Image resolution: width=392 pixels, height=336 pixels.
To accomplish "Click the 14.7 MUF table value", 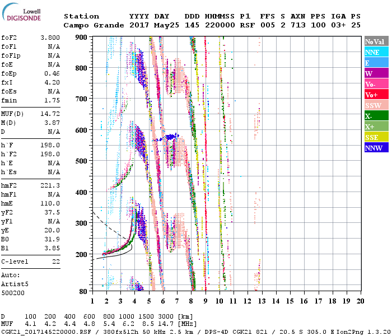I will coord(166,324).
